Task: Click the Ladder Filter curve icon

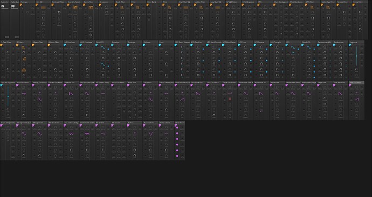Action: (201, 8)
